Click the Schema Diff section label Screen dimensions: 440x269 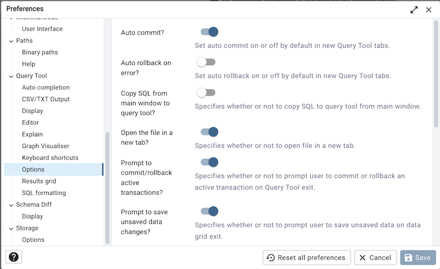[34, 205]
